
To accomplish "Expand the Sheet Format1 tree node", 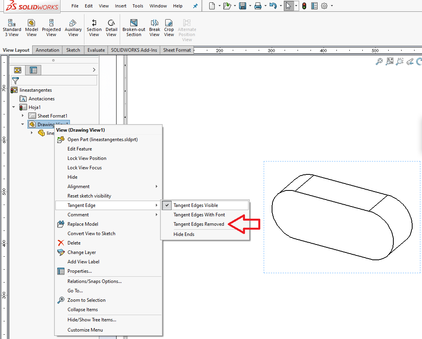I will [23, 116].
